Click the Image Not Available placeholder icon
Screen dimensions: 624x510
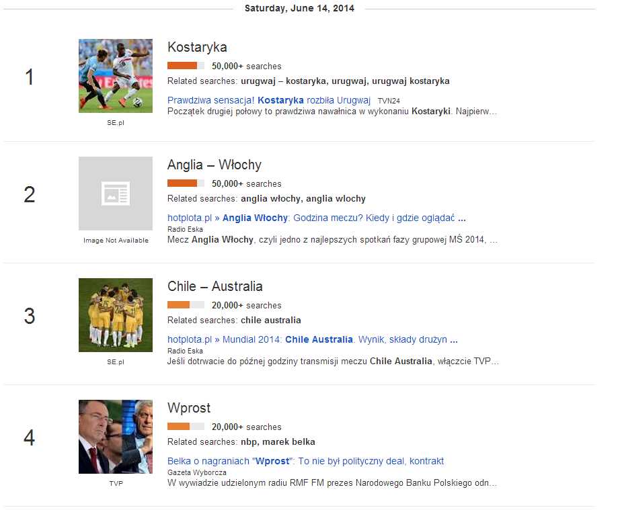[x=116, y=194]
